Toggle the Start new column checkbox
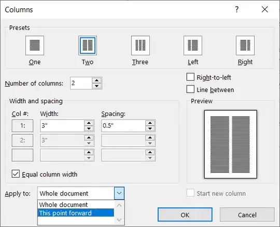The height and width of the screenshot is (227, 280). pyautogui.click(x=190, y=193)
